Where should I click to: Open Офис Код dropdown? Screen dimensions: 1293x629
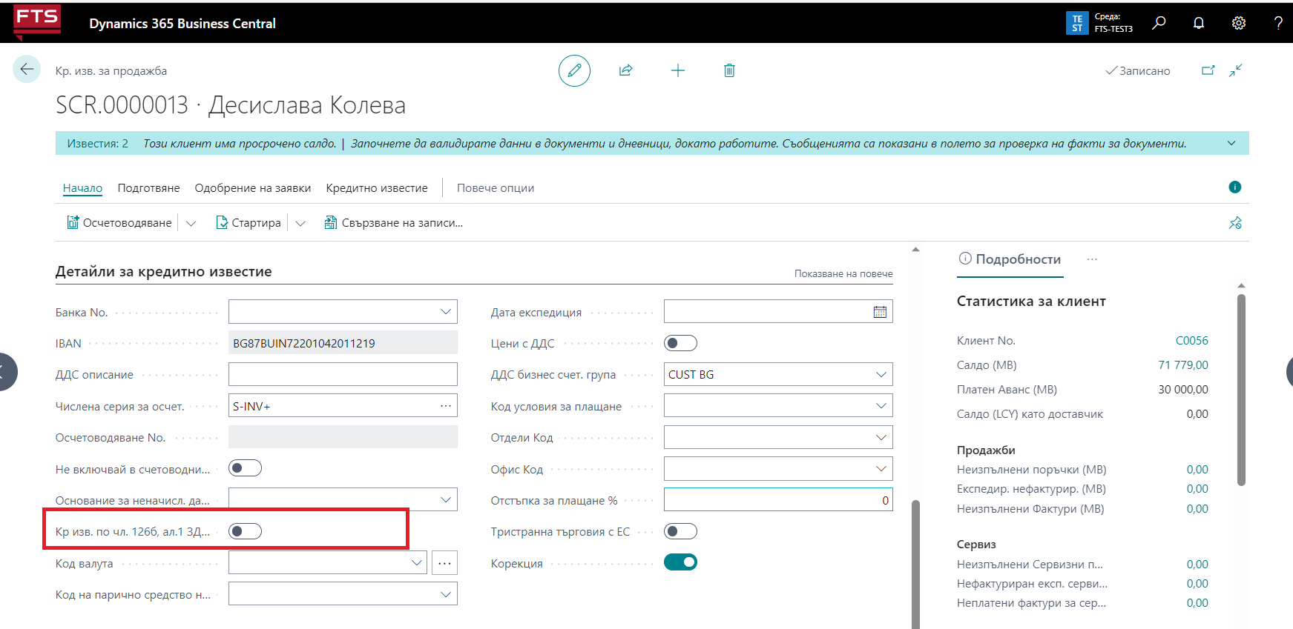881,468
